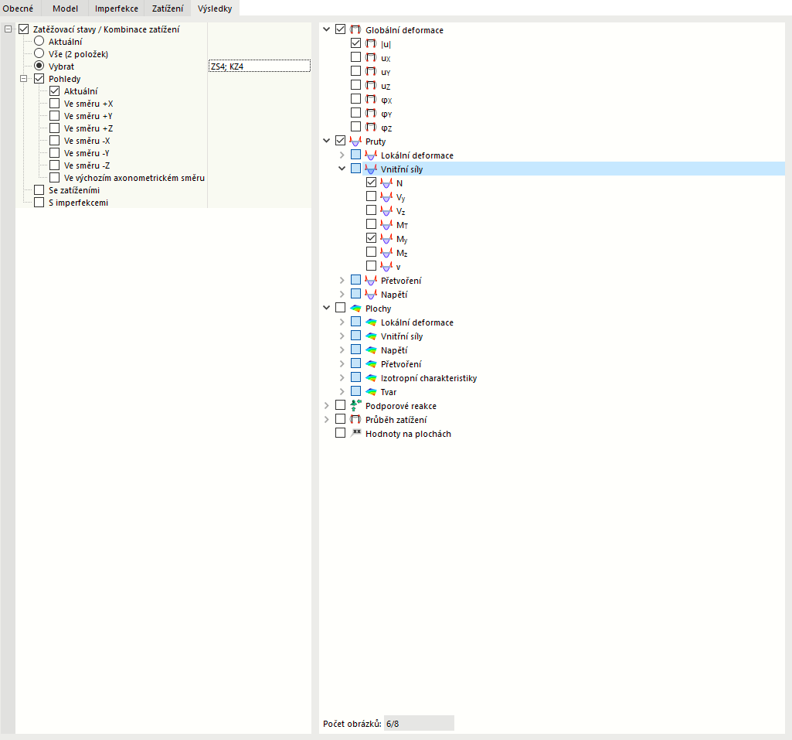
Task: Collapse the Pohledy tree node
Action: 23,78
